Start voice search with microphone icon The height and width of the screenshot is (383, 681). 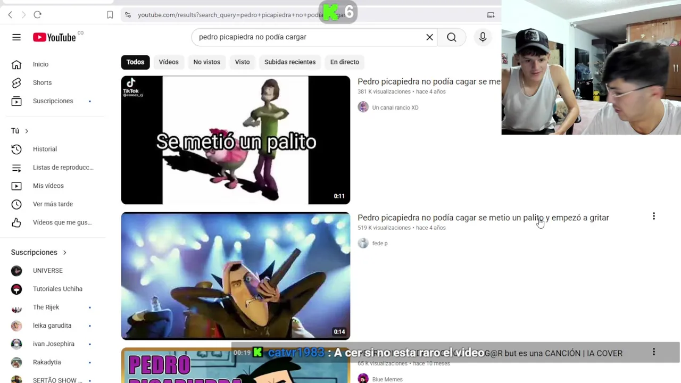point(483,37)
